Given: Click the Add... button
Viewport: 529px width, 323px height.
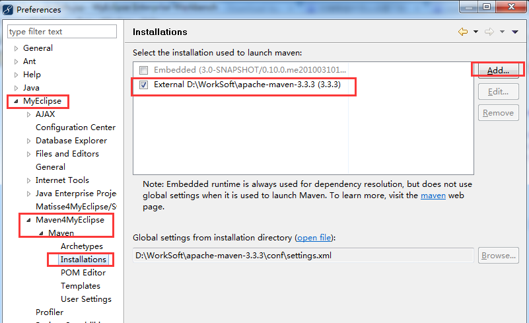Looking at the screenshot, I should 499,71.
